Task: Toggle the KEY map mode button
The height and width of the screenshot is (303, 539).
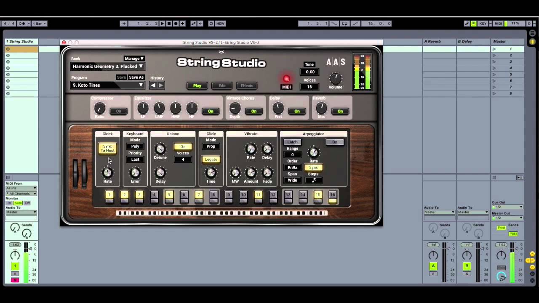Action: (x=483, y=24)
